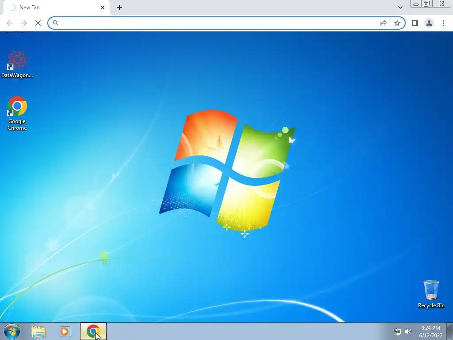Open Chrome side panel

[415, 23]
